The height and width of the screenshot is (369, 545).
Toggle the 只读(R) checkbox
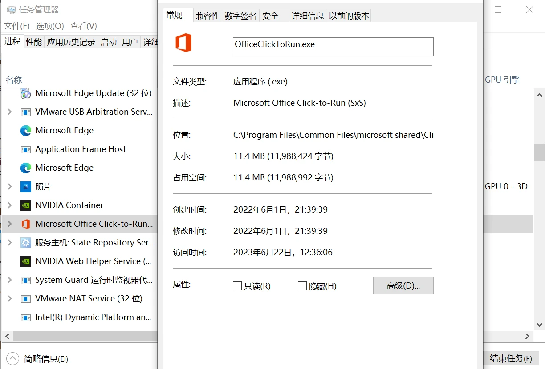pyautogui.click(x=237, y=286)
